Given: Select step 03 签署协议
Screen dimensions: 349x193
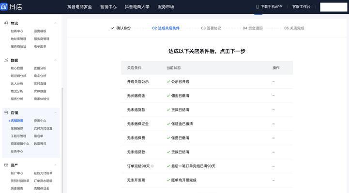Looking at the screenshot, I should pos(211,28).
